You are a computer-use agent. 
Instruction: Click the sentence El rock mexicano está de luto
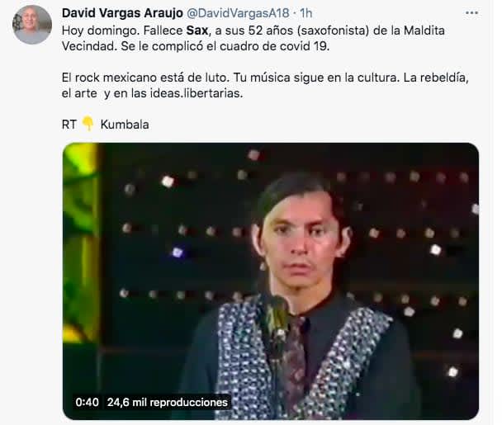145,78
